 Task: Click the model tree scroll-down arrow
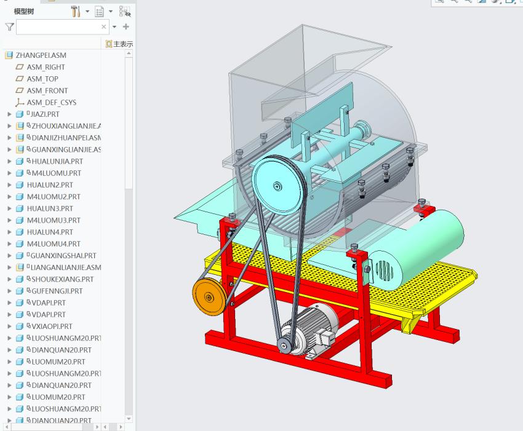[129, 418]
